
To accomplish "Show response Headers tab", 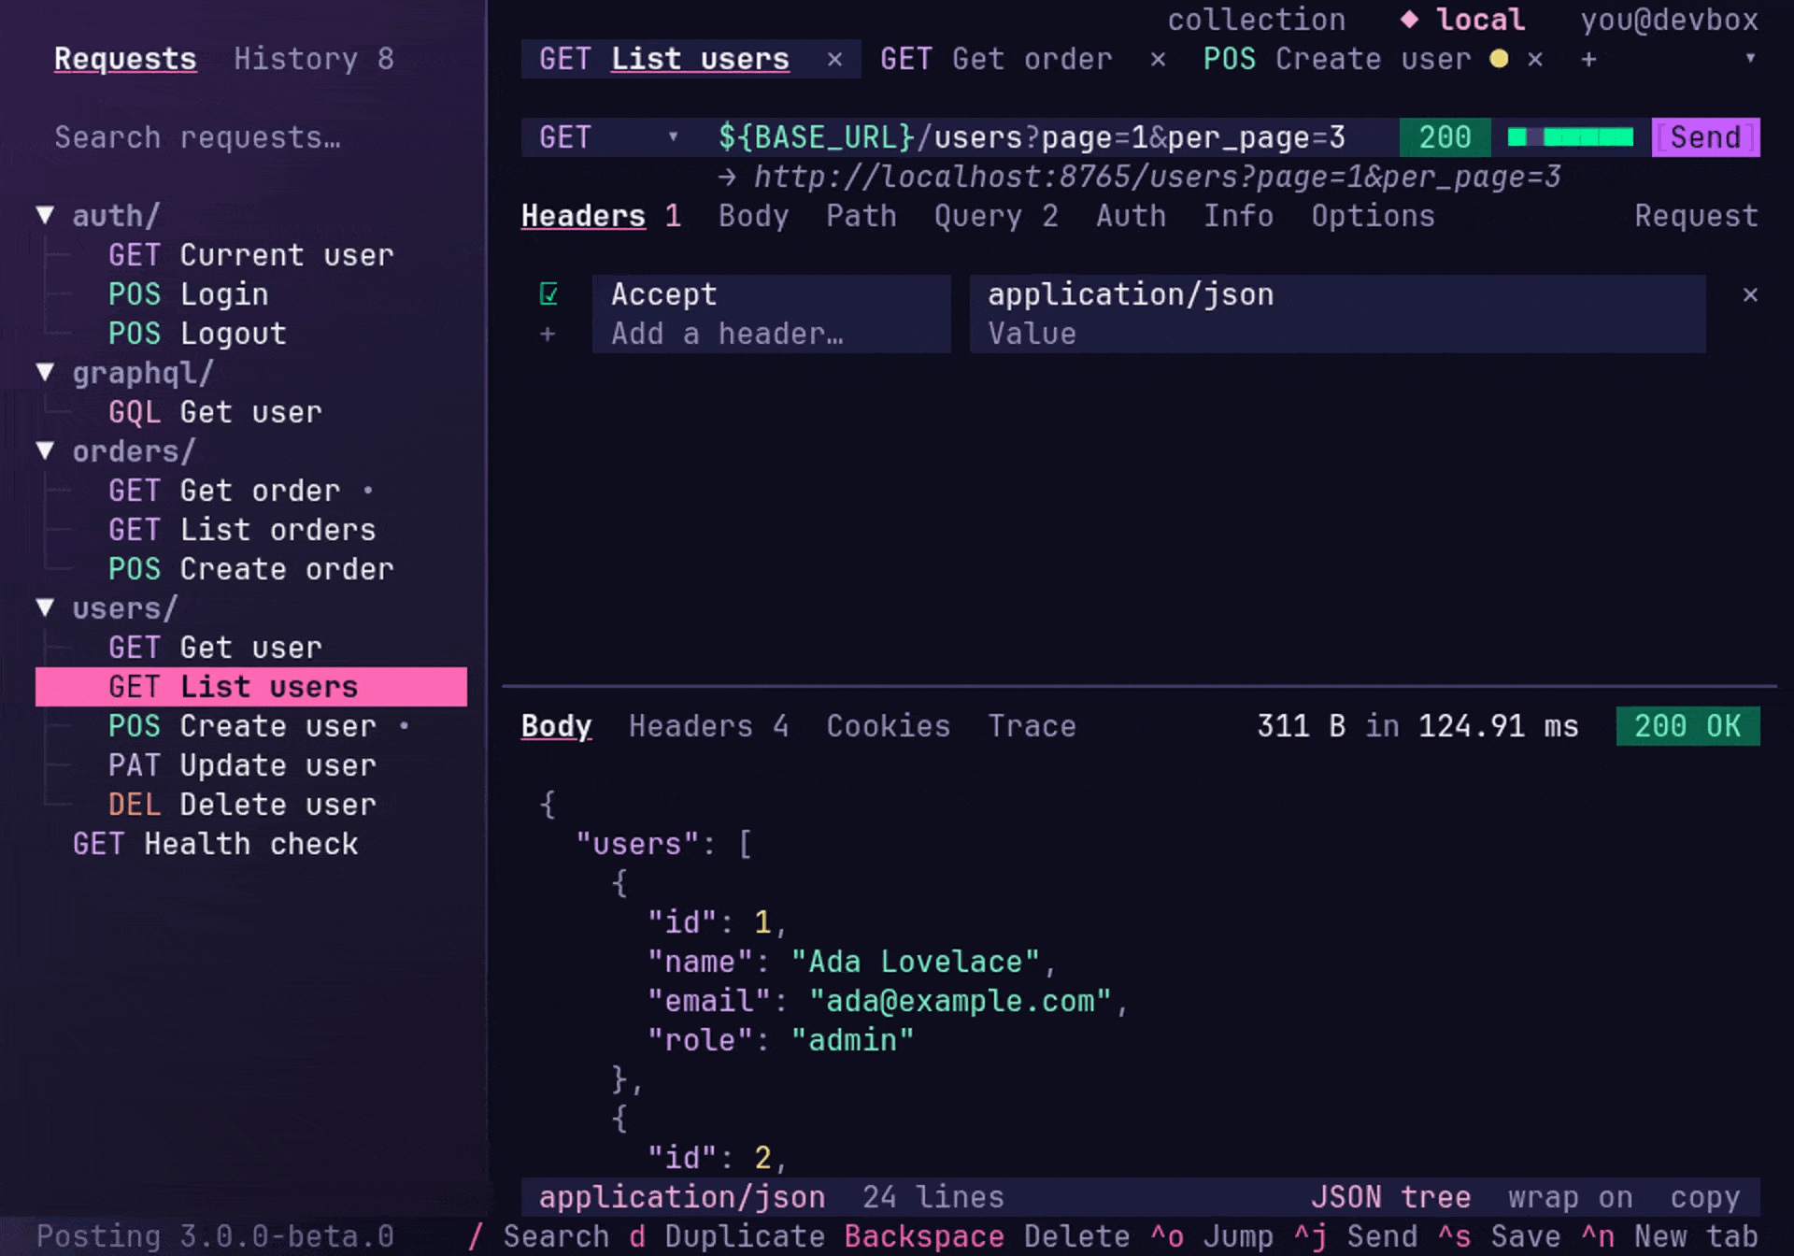I will tap(708, 726).
